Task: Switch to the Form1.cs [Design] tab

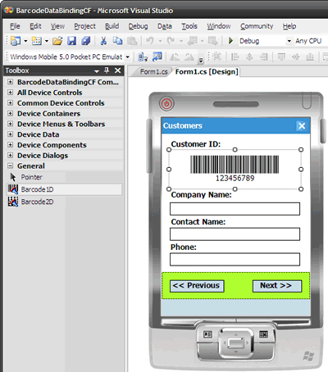Action: tap(207, 72)
